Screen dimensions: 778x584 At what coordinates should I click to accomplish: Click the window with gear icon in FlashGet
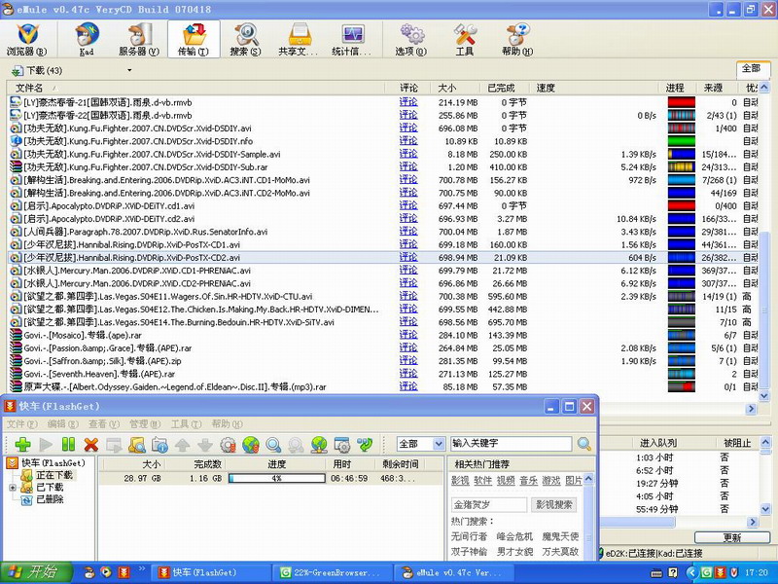pyautogui.click(x=342, y=444)
